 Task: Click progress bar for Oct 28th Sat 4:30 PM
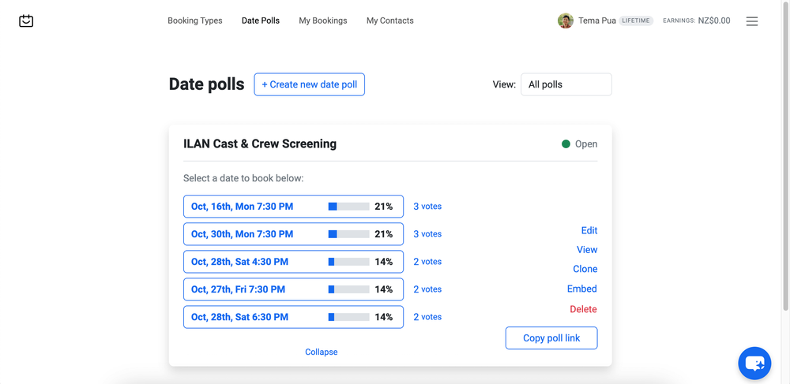(x=348, y=262)
